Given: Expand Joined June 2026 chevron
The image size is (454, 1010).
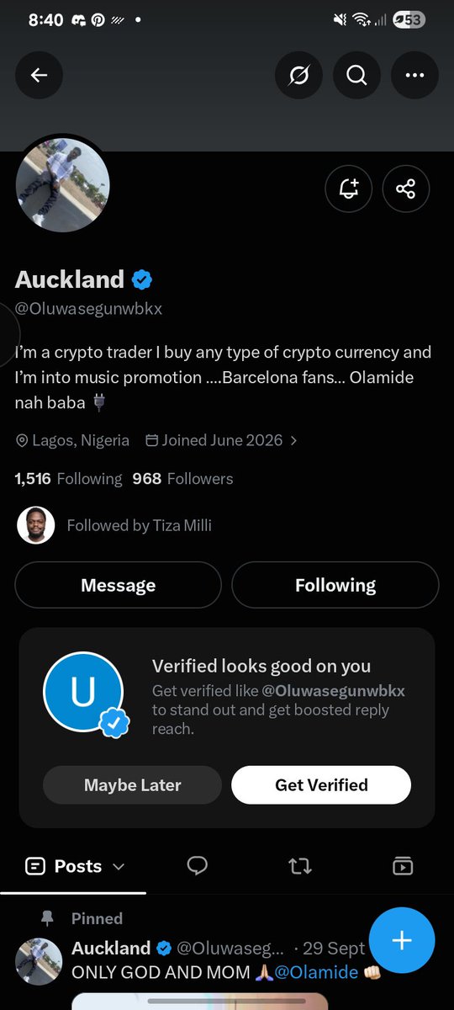Looking at the screenshot, I should pos(293,440).
